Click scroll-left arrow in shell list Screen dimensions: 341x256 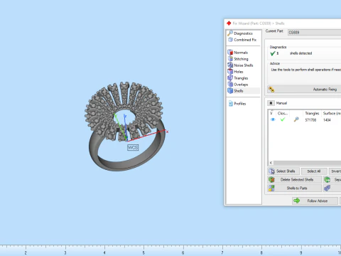tap(271, 163)
